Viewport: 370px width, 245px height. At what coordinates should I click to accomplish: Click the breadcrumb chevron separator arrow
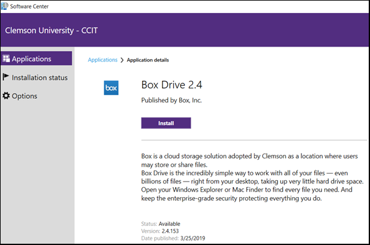122,60
